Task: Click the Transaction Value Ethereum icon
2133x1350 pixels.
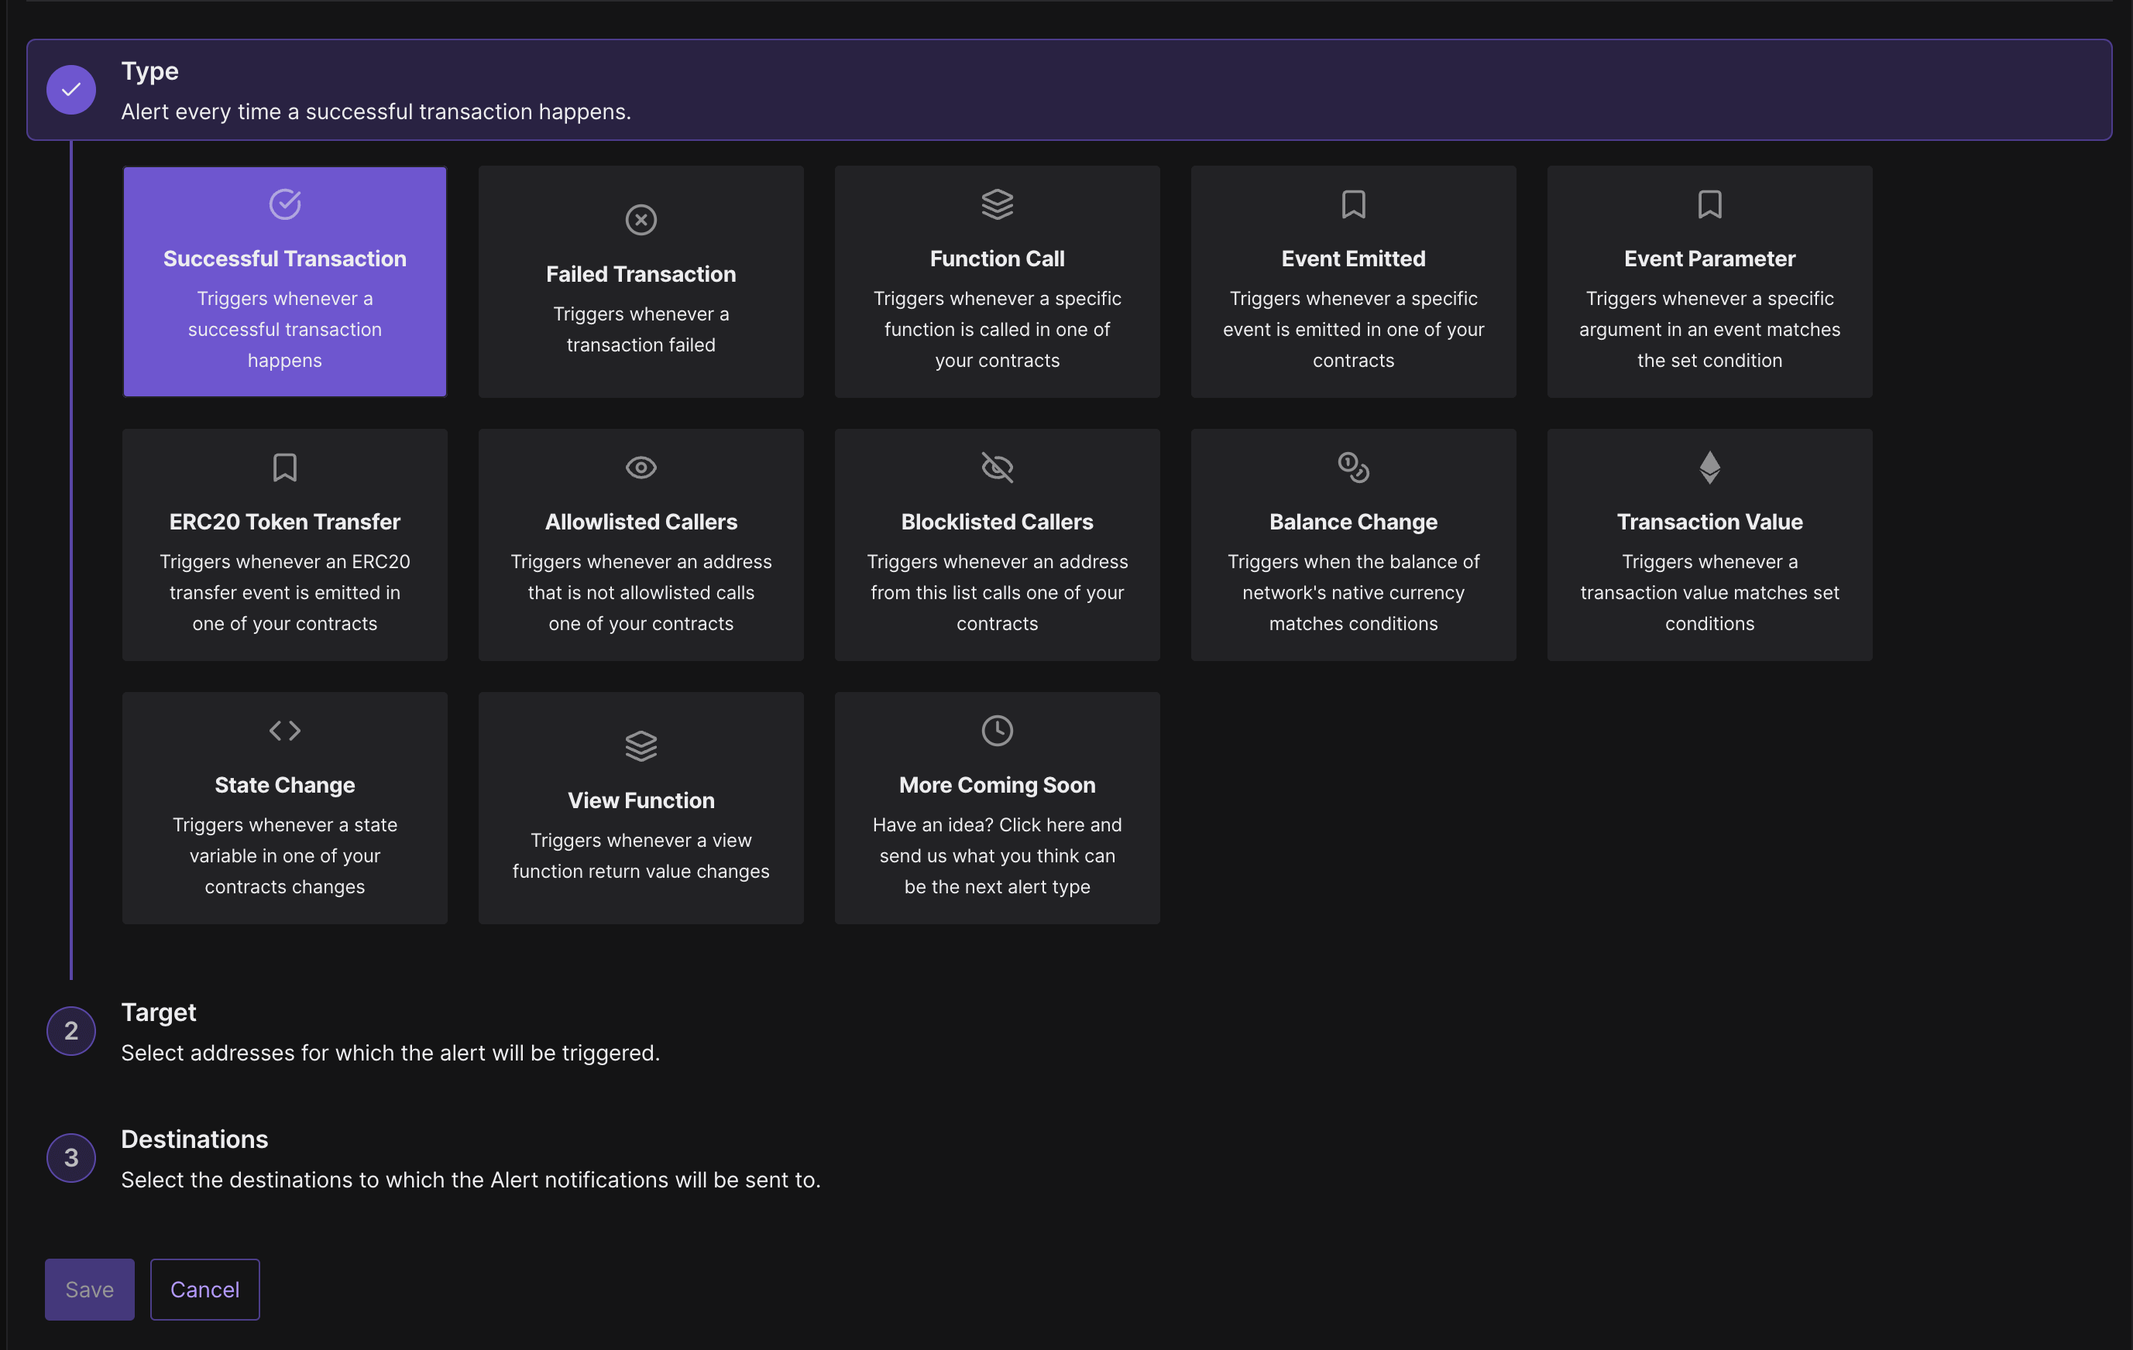Action: tap(1709, 467)
